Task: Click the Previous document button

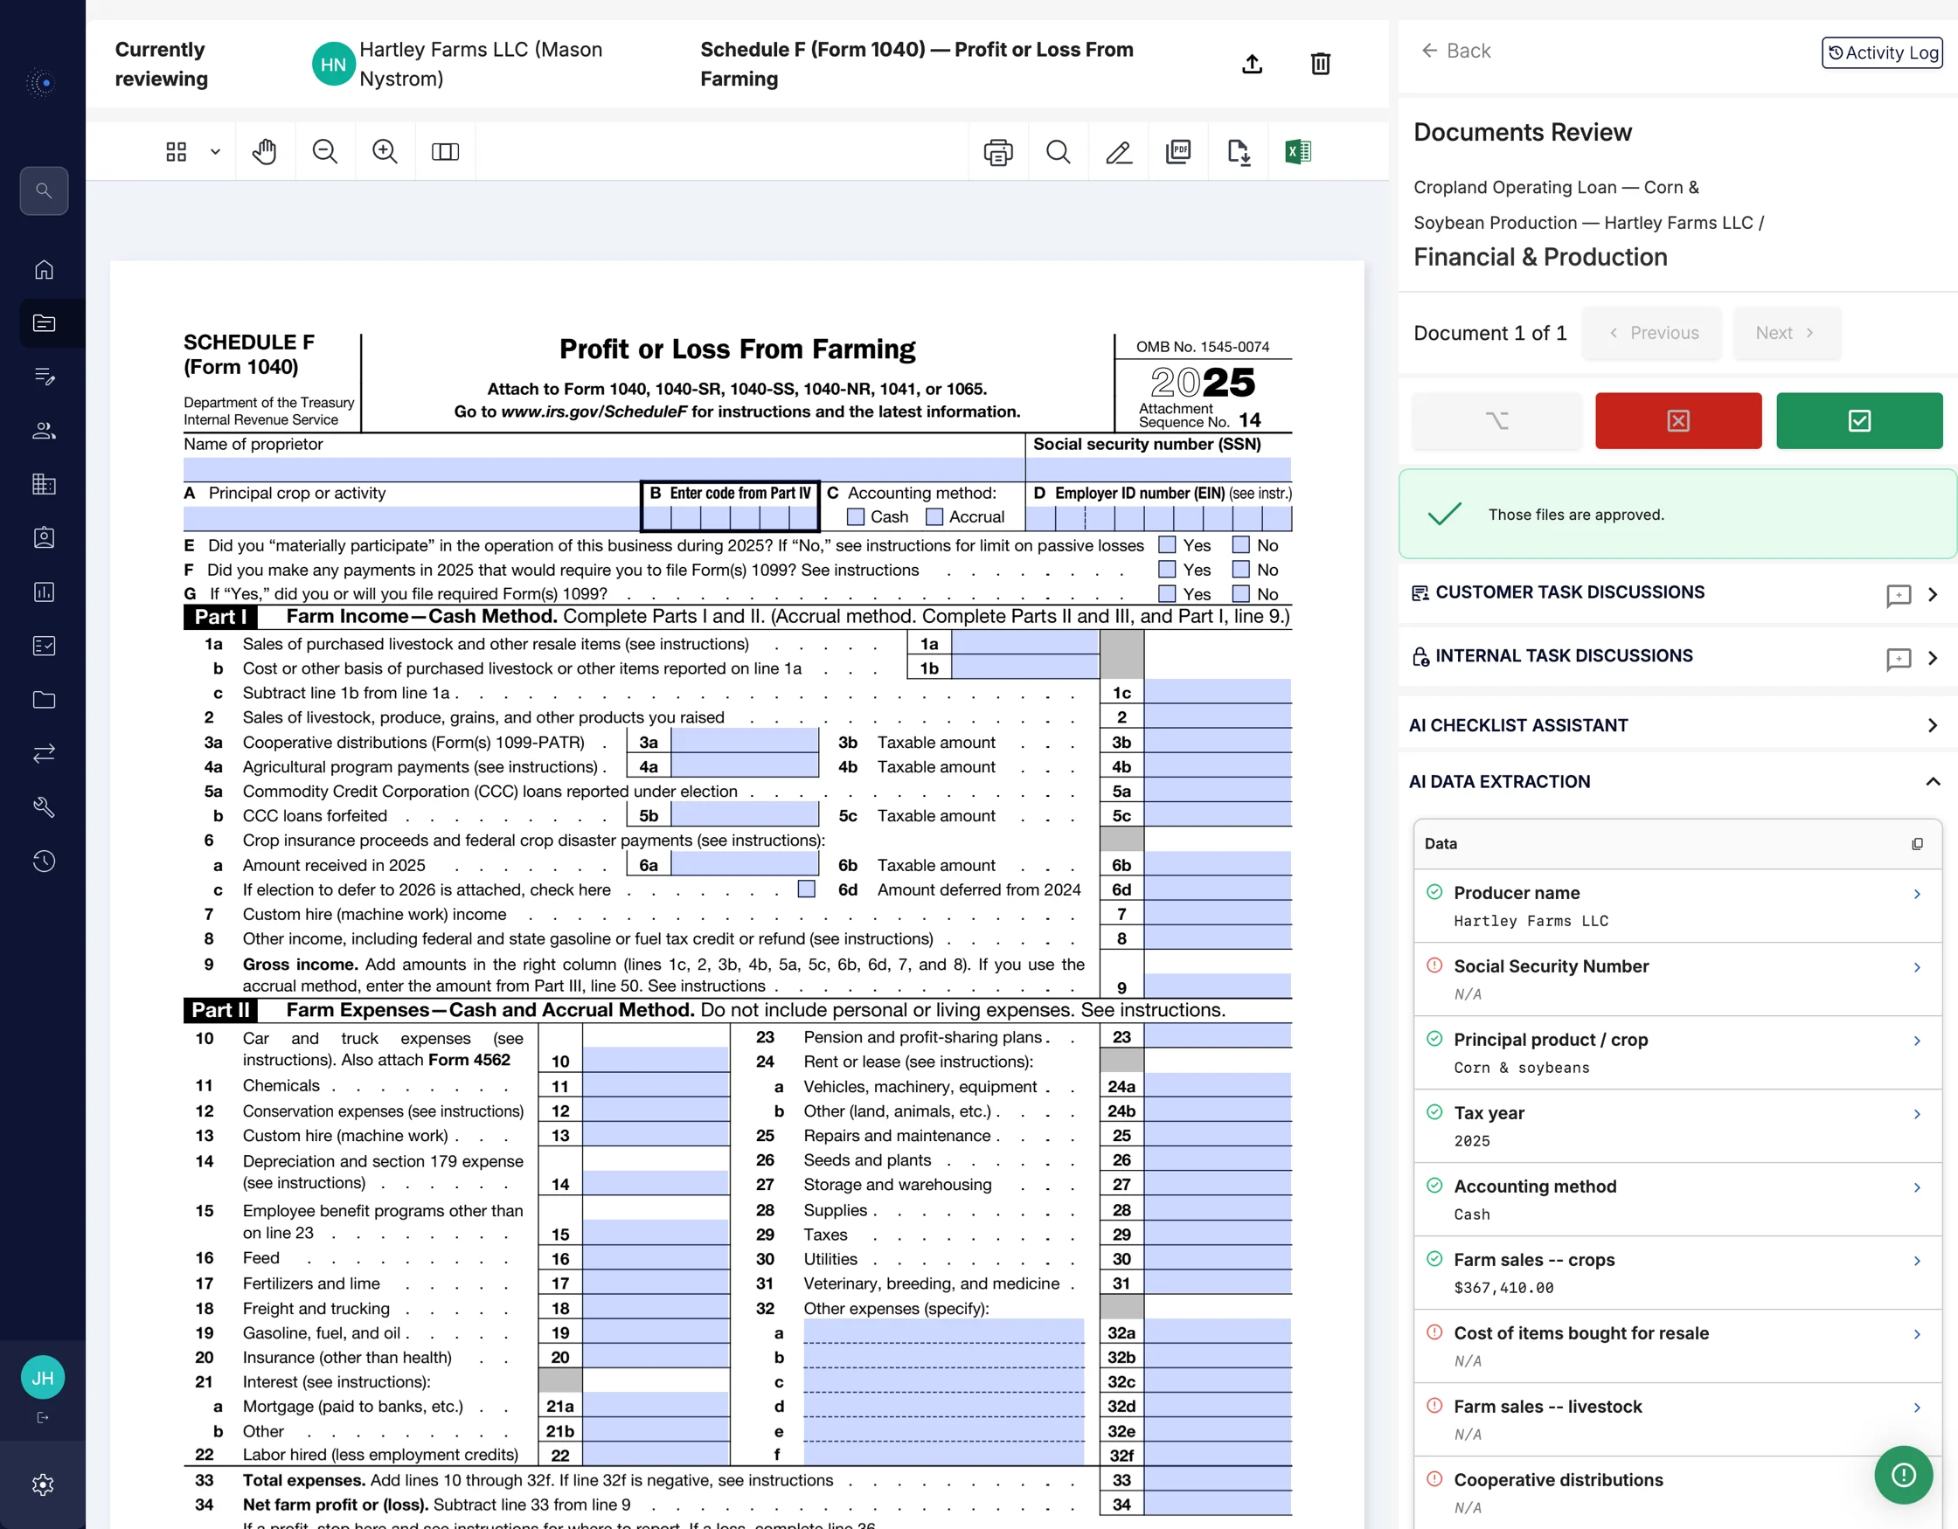Action: click(1652, 333)
